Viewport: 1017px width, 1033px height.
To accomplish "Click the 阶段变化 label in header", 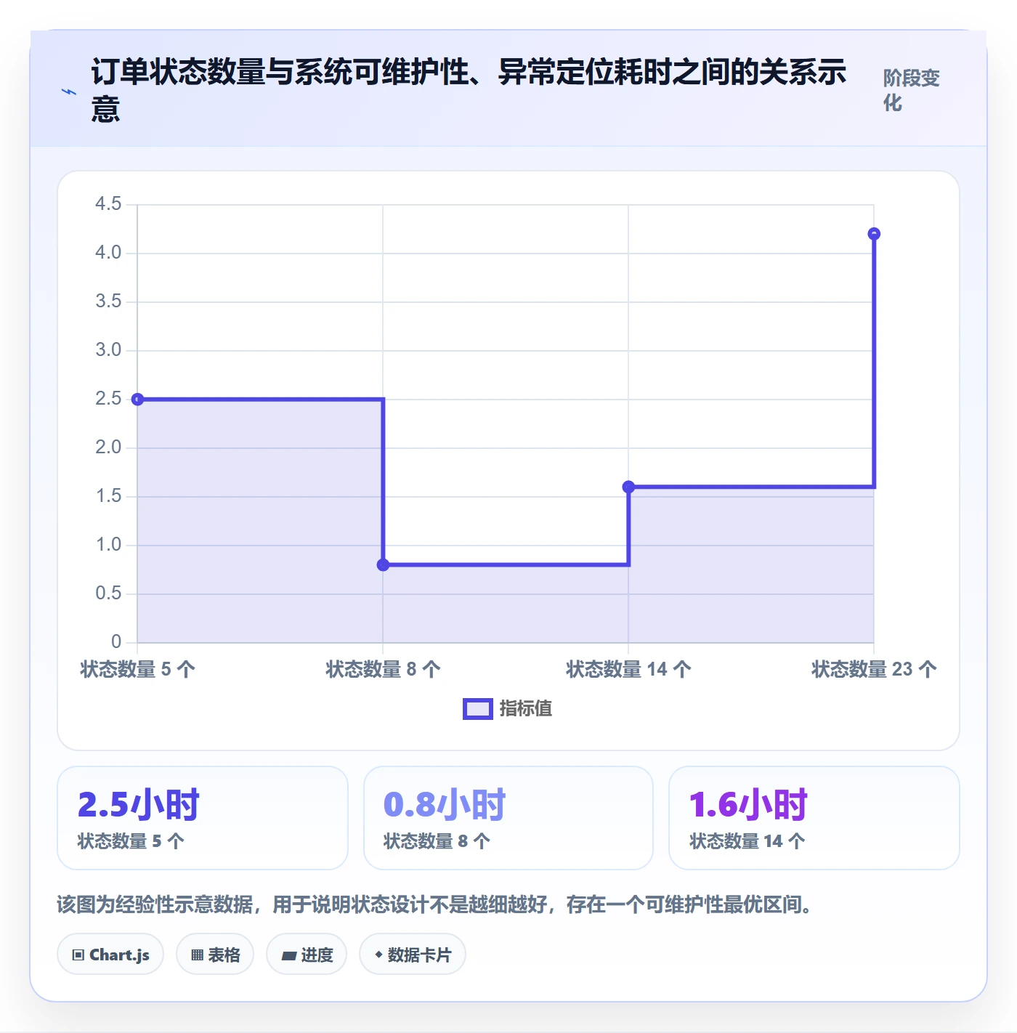I will [911, 90].
